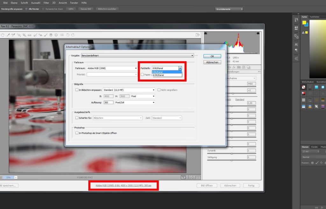Image resolution: width=326 pixels, height=209 pixels.
Task: Open the Filter menu
Action: click(x=46, y=3)
